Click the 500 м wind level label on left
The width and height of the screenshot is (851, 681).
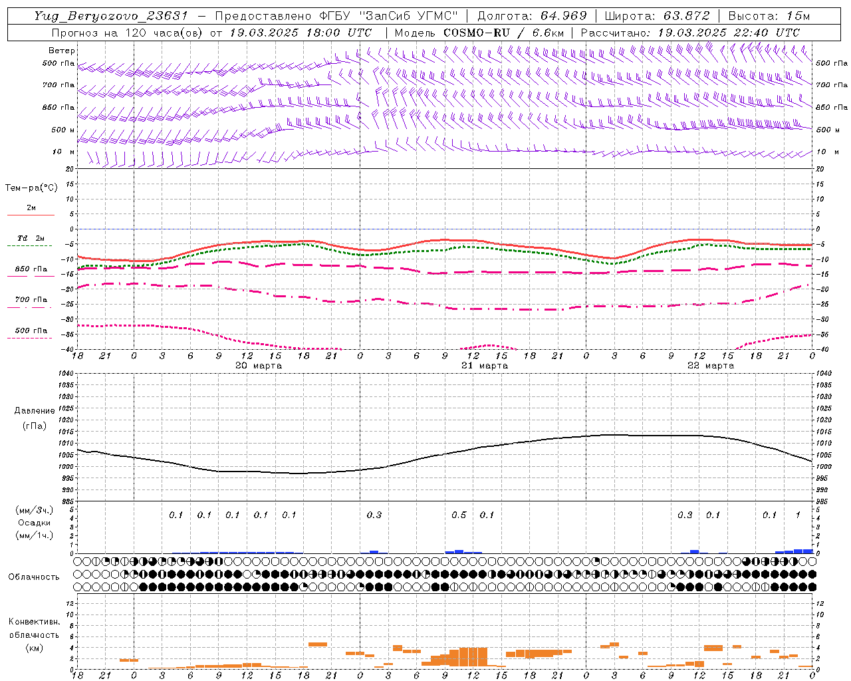coord(63,130)
